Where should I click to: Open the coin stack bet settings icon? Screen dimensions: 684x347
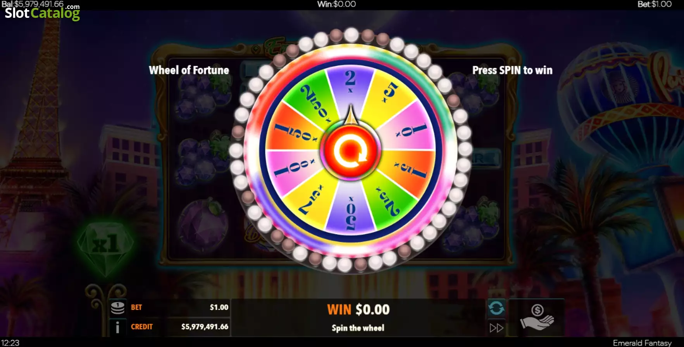pos(117,308)
